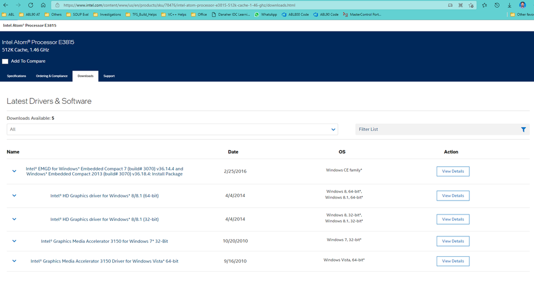Switch to the Support tab

pyautogui.click(x=109, y=76)
